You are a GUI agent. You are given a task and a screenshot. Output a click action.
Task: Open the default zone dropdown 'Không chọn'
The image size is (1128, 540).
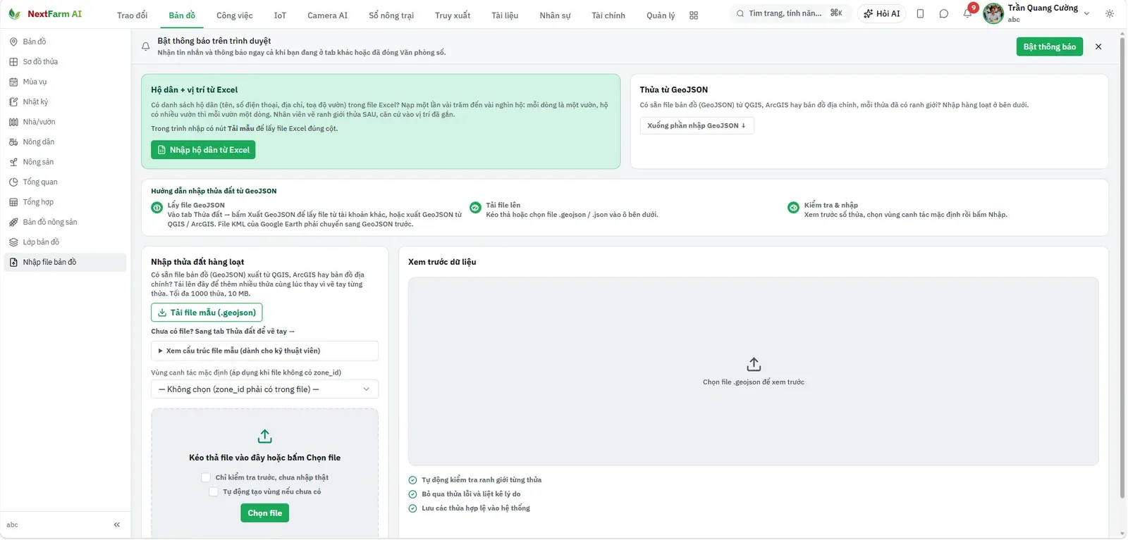[x=264, y=389]
